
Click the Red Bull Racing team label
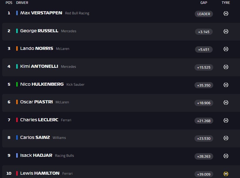tap(77, 13)
